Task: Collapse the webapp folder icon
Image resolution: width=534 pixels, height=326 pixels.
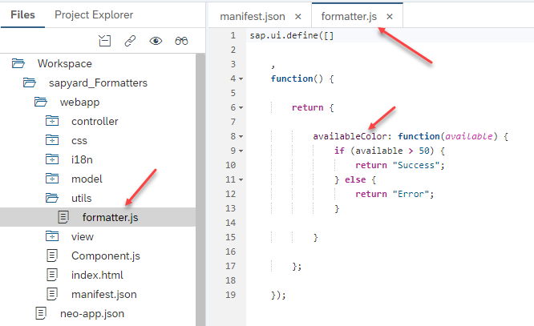Action: click(x=41, y=102)
